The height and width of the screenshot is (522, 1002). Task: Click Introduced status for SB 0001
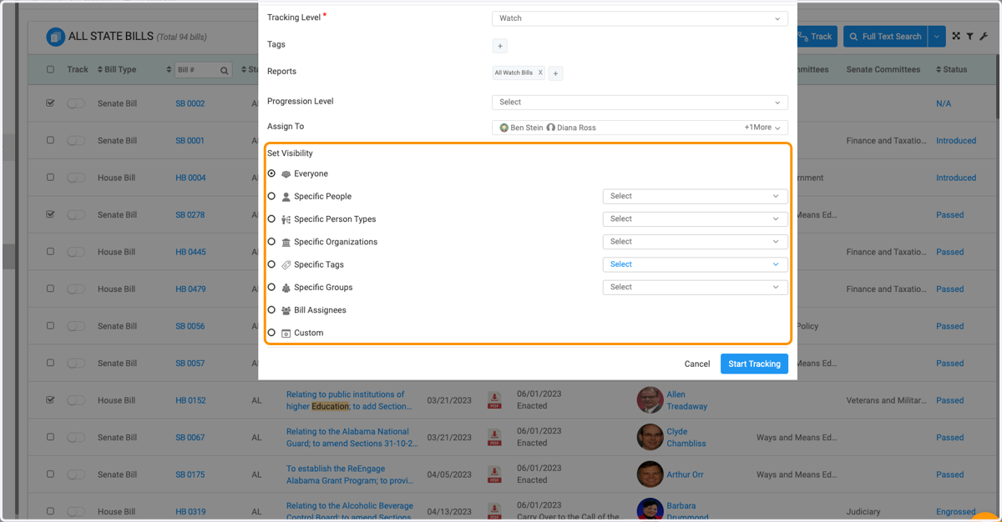click(956, 141)
